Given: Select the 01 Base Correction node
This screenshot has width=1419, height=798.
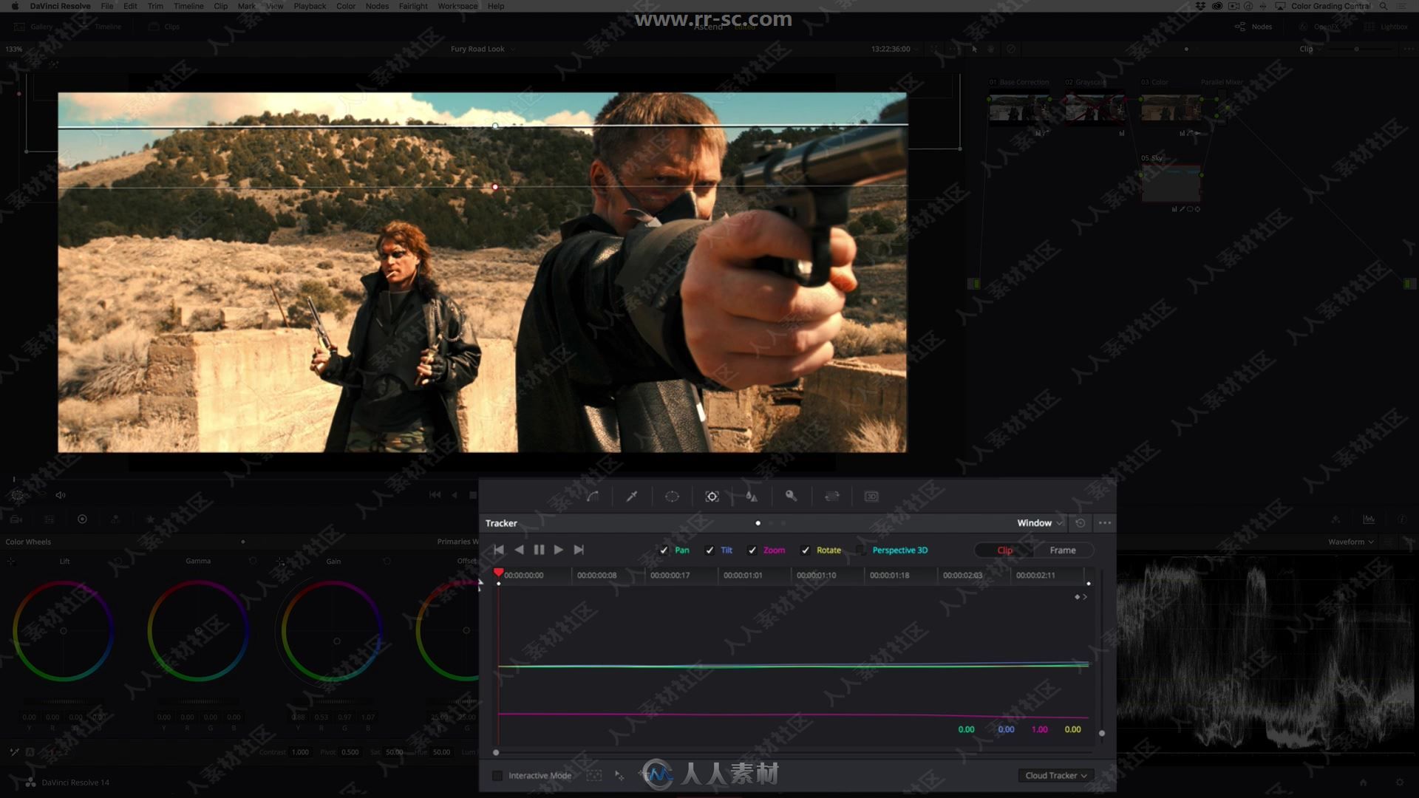Looking at the screenshot, I should pyautogui.click(x=1019, y=109).
